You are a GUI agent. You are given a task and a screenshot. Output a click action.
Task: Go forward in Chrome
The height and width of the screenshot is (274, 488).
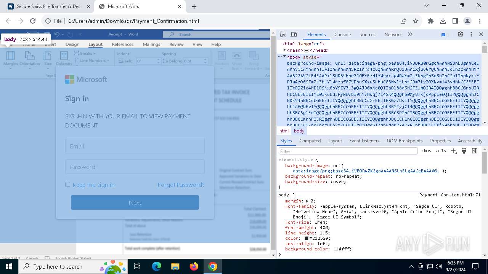coord(21,21)
